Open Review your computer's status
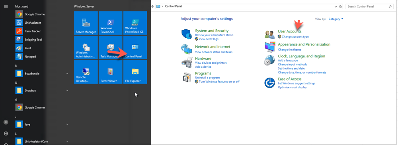398x145 pixels. [214, 35]
